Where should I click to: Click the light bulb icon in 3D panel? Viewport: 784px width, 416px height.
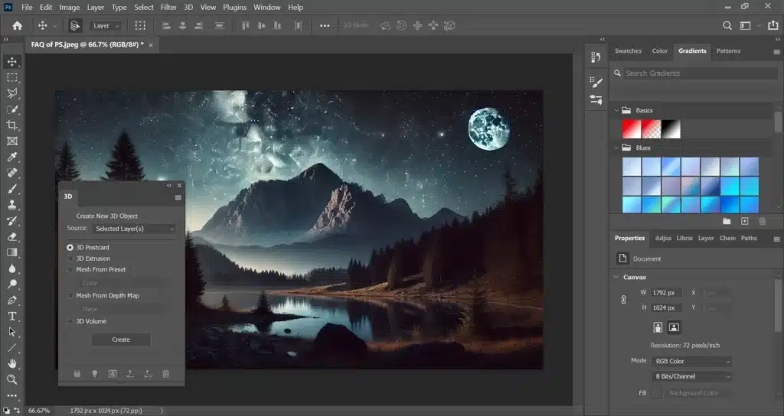click(94, 373)
